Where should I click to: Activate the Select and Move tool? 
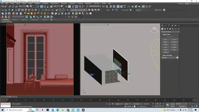pos(41,7)
